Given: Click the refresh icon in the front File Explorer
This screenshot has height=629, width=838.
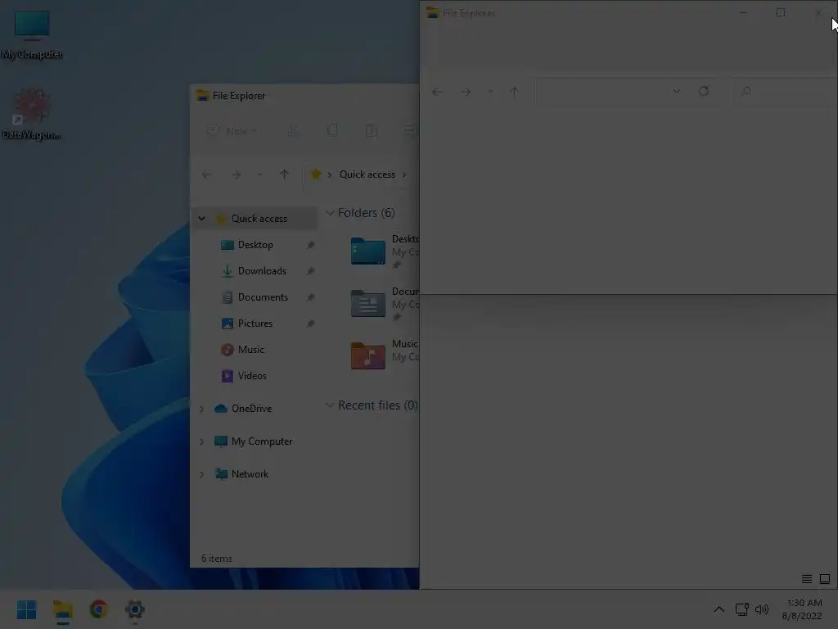Looking at the screenshot, I should click(704, 91).
